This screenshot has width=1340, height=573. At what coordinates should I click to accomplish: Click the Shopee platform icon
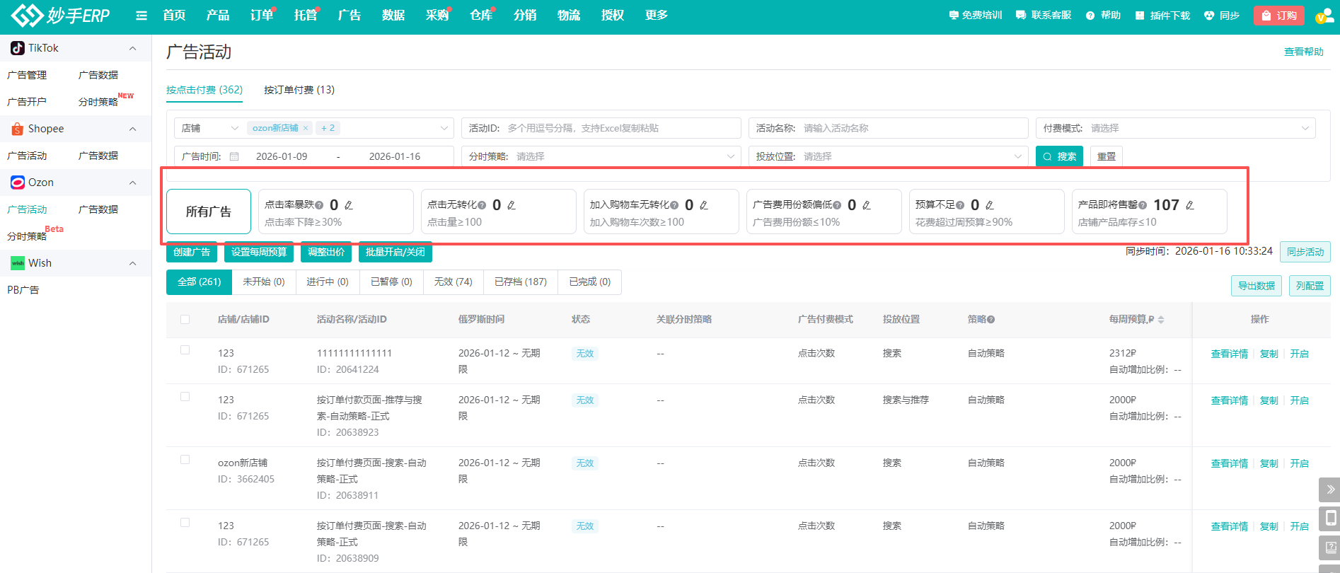tap(18, 129)
